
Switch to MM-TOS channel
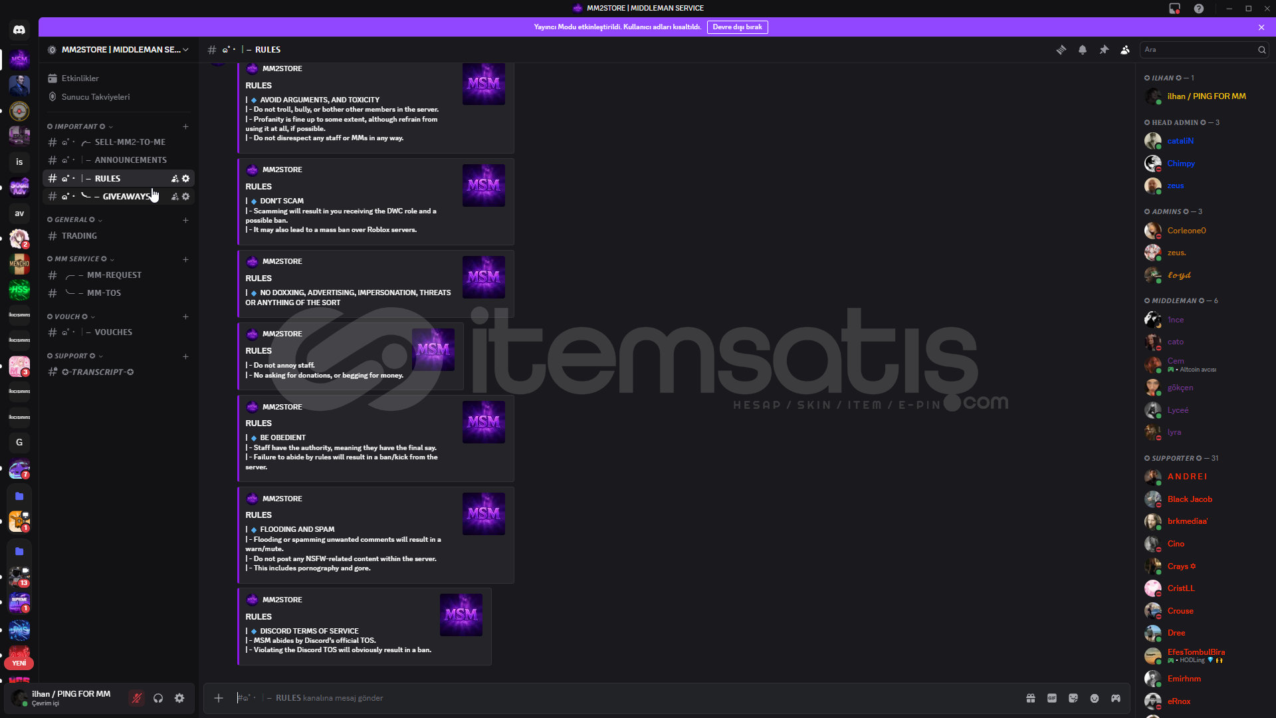click(118, 293)
